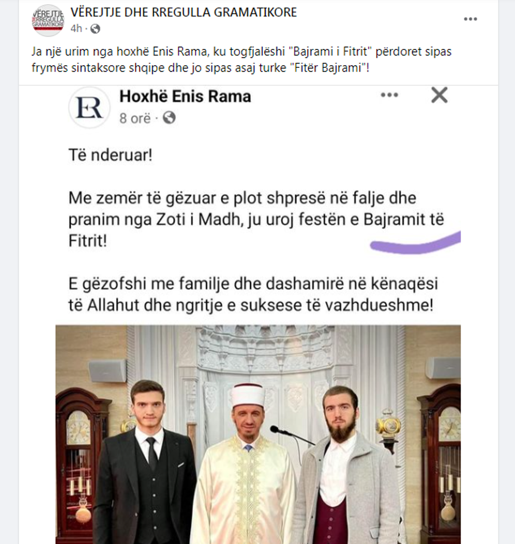Click the microphone in the photo
The width and height of the screenshot is (515, 544).
pos(275,429)
